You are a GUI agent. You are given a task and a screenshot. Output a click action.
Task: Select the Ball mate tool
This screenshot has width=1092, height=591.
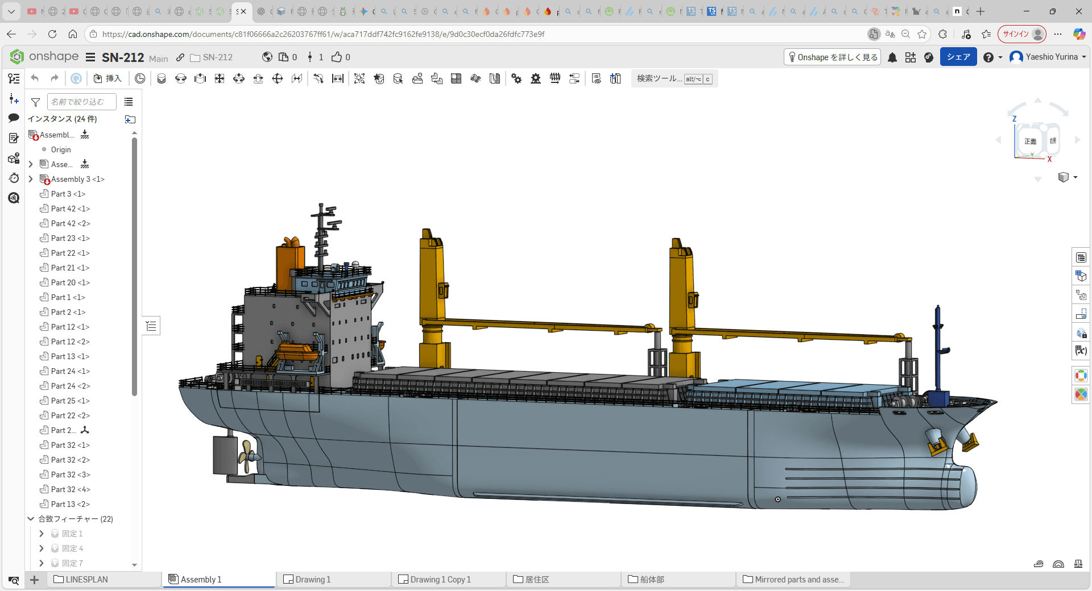[x=278, y=78]
